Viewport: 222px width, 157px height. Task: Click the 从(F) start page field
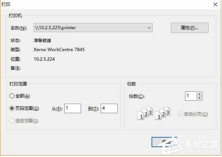tap(73, 108)
